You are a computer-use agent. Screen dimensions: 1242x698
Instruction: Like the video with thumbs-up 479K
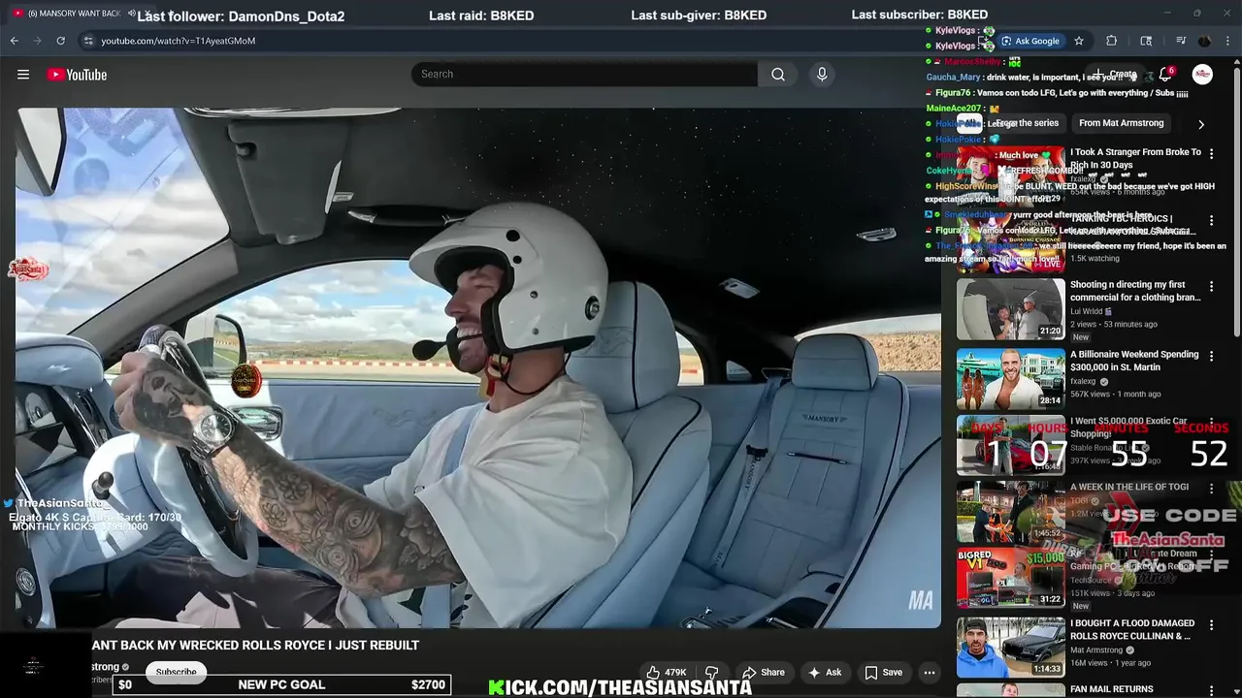tap(667, 672)
